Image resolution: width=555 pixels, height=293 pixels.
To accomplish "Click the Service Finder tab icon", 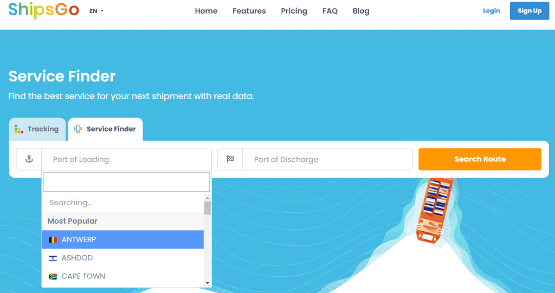I will point(78,129).
